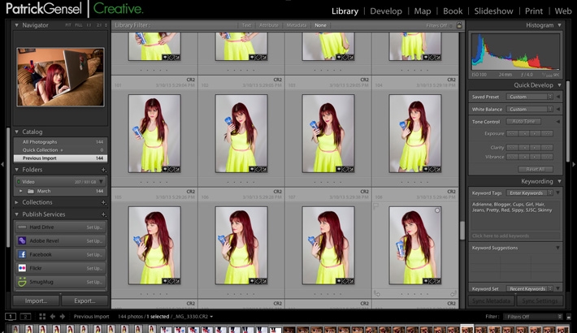Go to the Slideshow module
The width and height of the screenshot is (577, 333).
tap(493, 11)
